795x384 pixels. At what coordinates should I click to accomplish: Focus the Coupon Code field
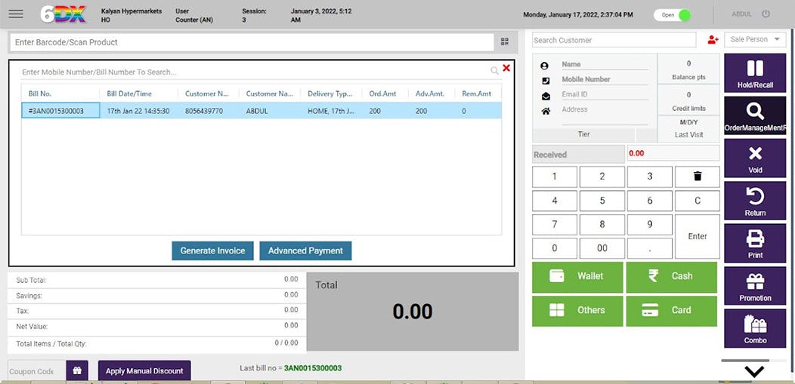tap(36, 371)
